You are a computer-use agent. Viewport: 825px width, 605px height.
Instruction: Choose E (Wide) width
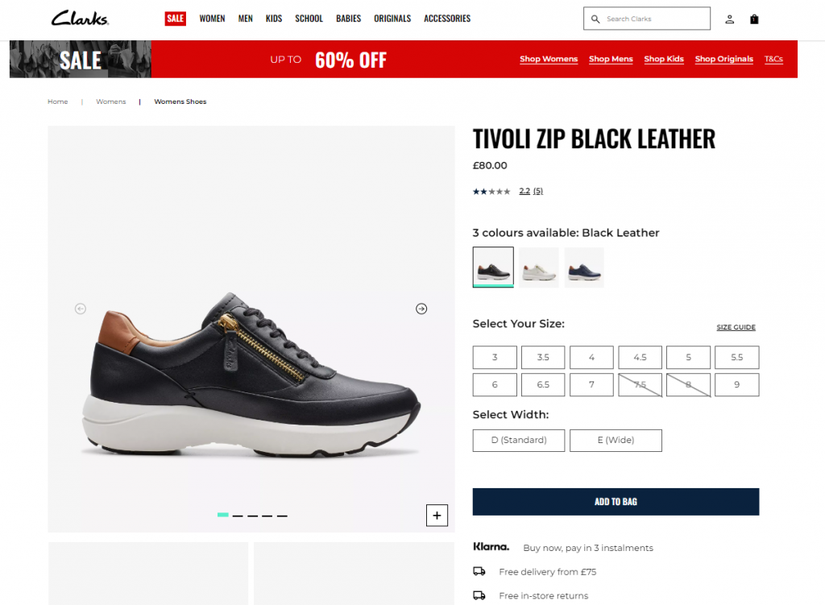coord(616,441)
